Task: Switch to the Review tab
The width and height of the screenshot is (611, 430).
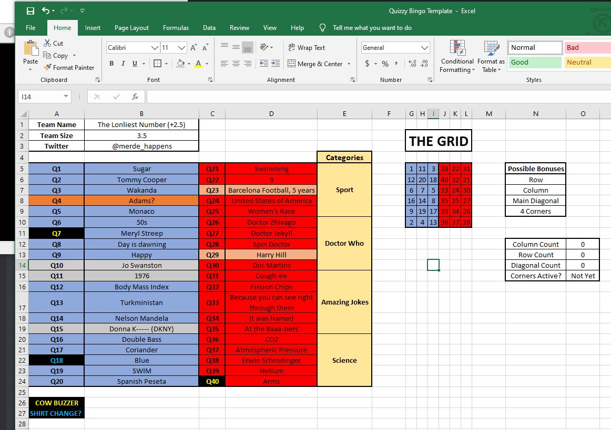Action: click(x=239, y=28)
